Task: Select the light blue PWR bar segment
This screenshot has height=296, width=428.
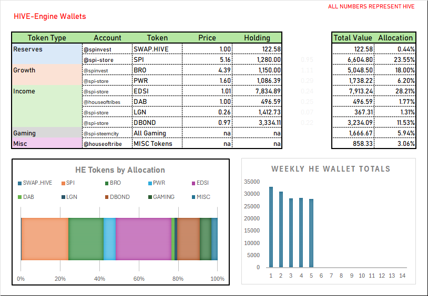Action: (x=110, y=239)
